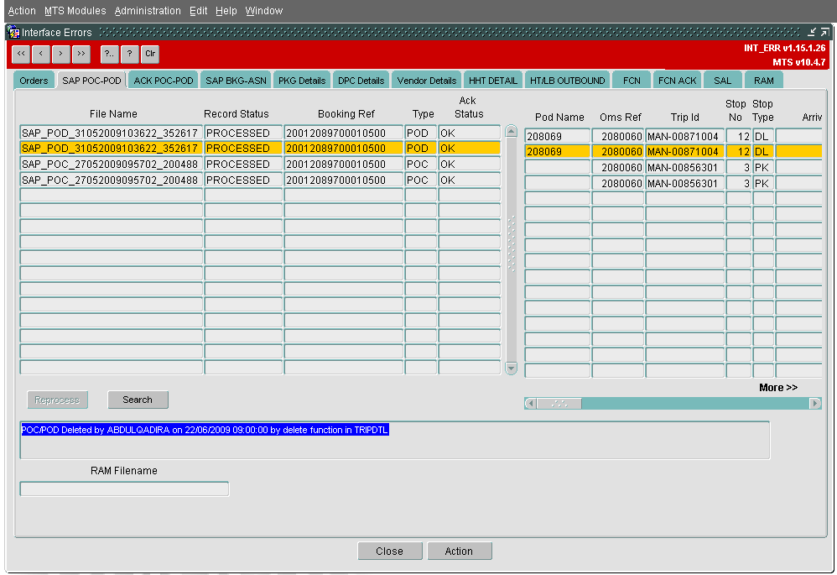The image size is (837, 575).
Task: Open the Action menu
Action: (x=22, y=11)
